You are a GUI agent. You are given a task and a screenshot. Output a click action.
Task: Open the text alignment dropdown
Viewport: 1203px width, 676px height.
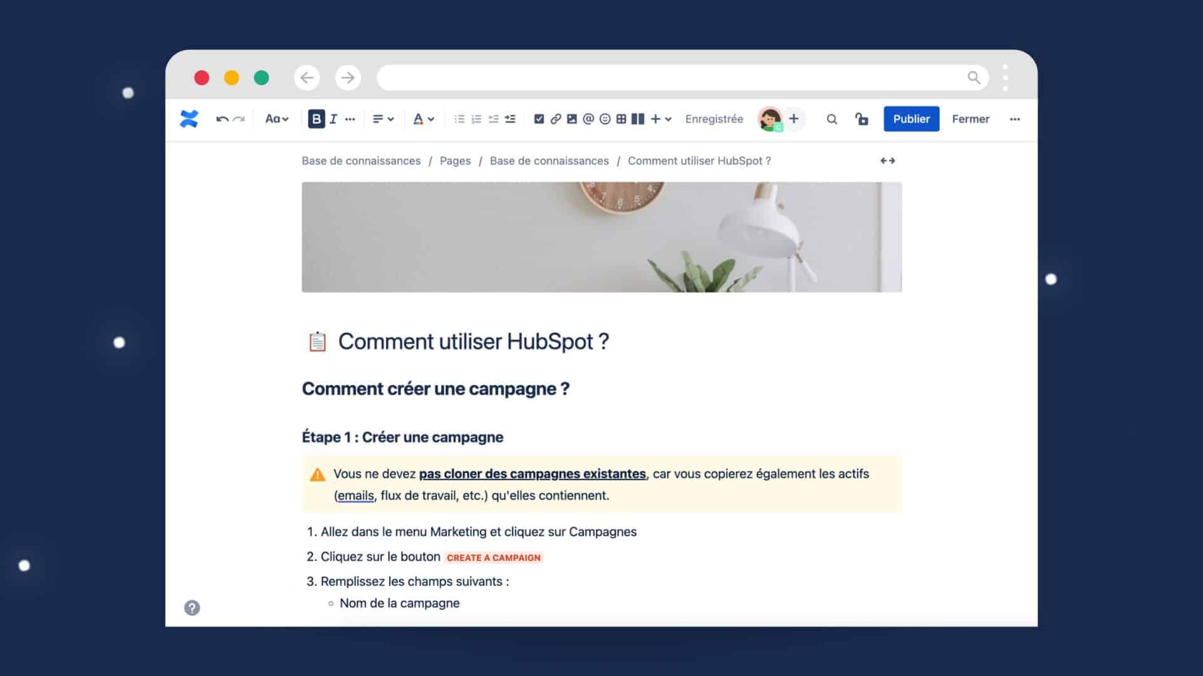(383, 119)
